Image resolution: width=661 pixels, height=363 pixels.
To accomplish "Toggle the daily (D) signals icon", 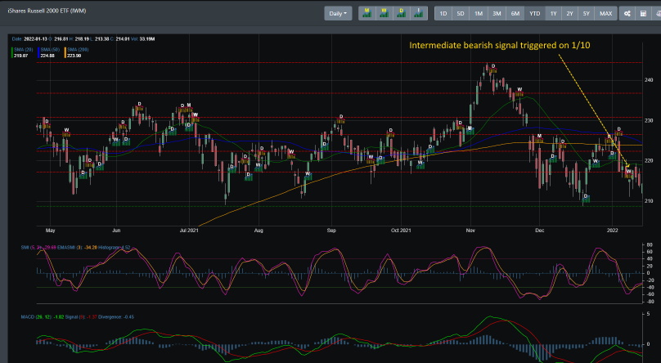I will (402, 13).
